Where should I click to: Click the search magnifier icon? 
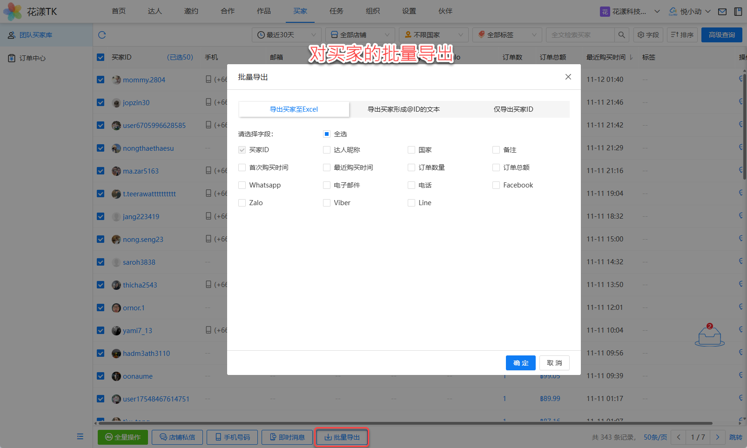tap(621, 35)
